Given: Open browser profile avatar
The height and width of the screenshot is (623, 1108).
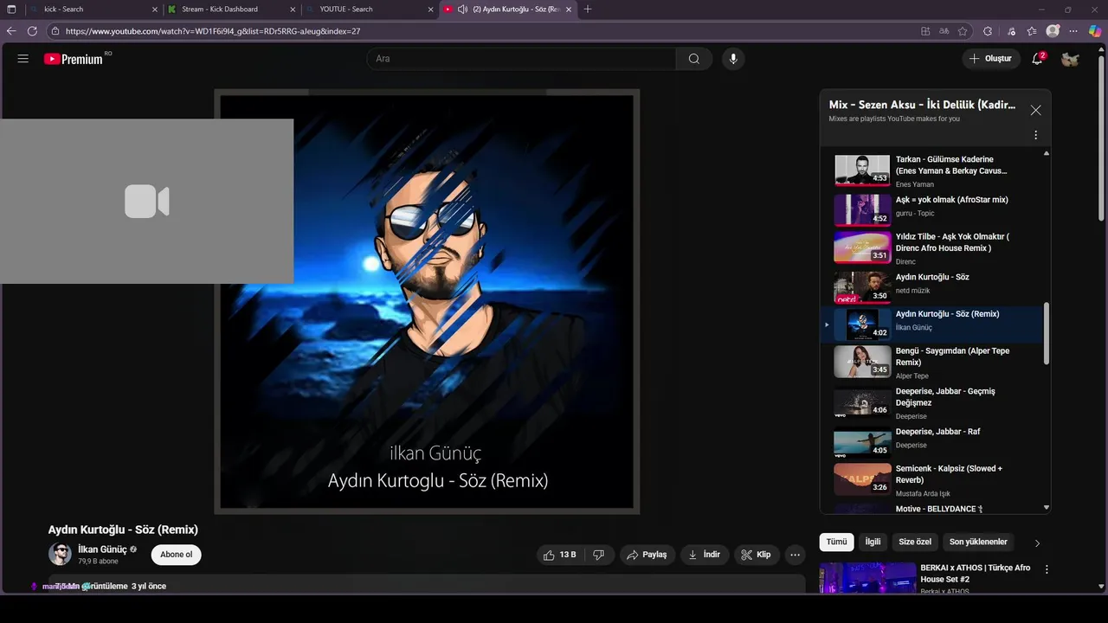Looking at the screenshot, I should tap(1053, 31).
